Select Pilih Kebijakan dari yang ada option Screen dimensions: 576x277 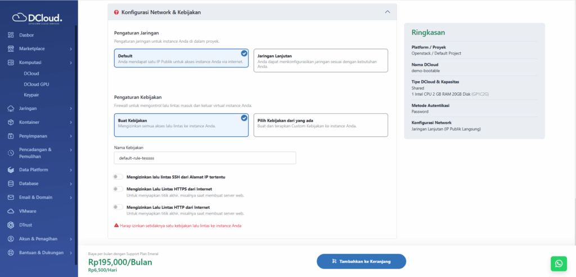click(320, 125)
